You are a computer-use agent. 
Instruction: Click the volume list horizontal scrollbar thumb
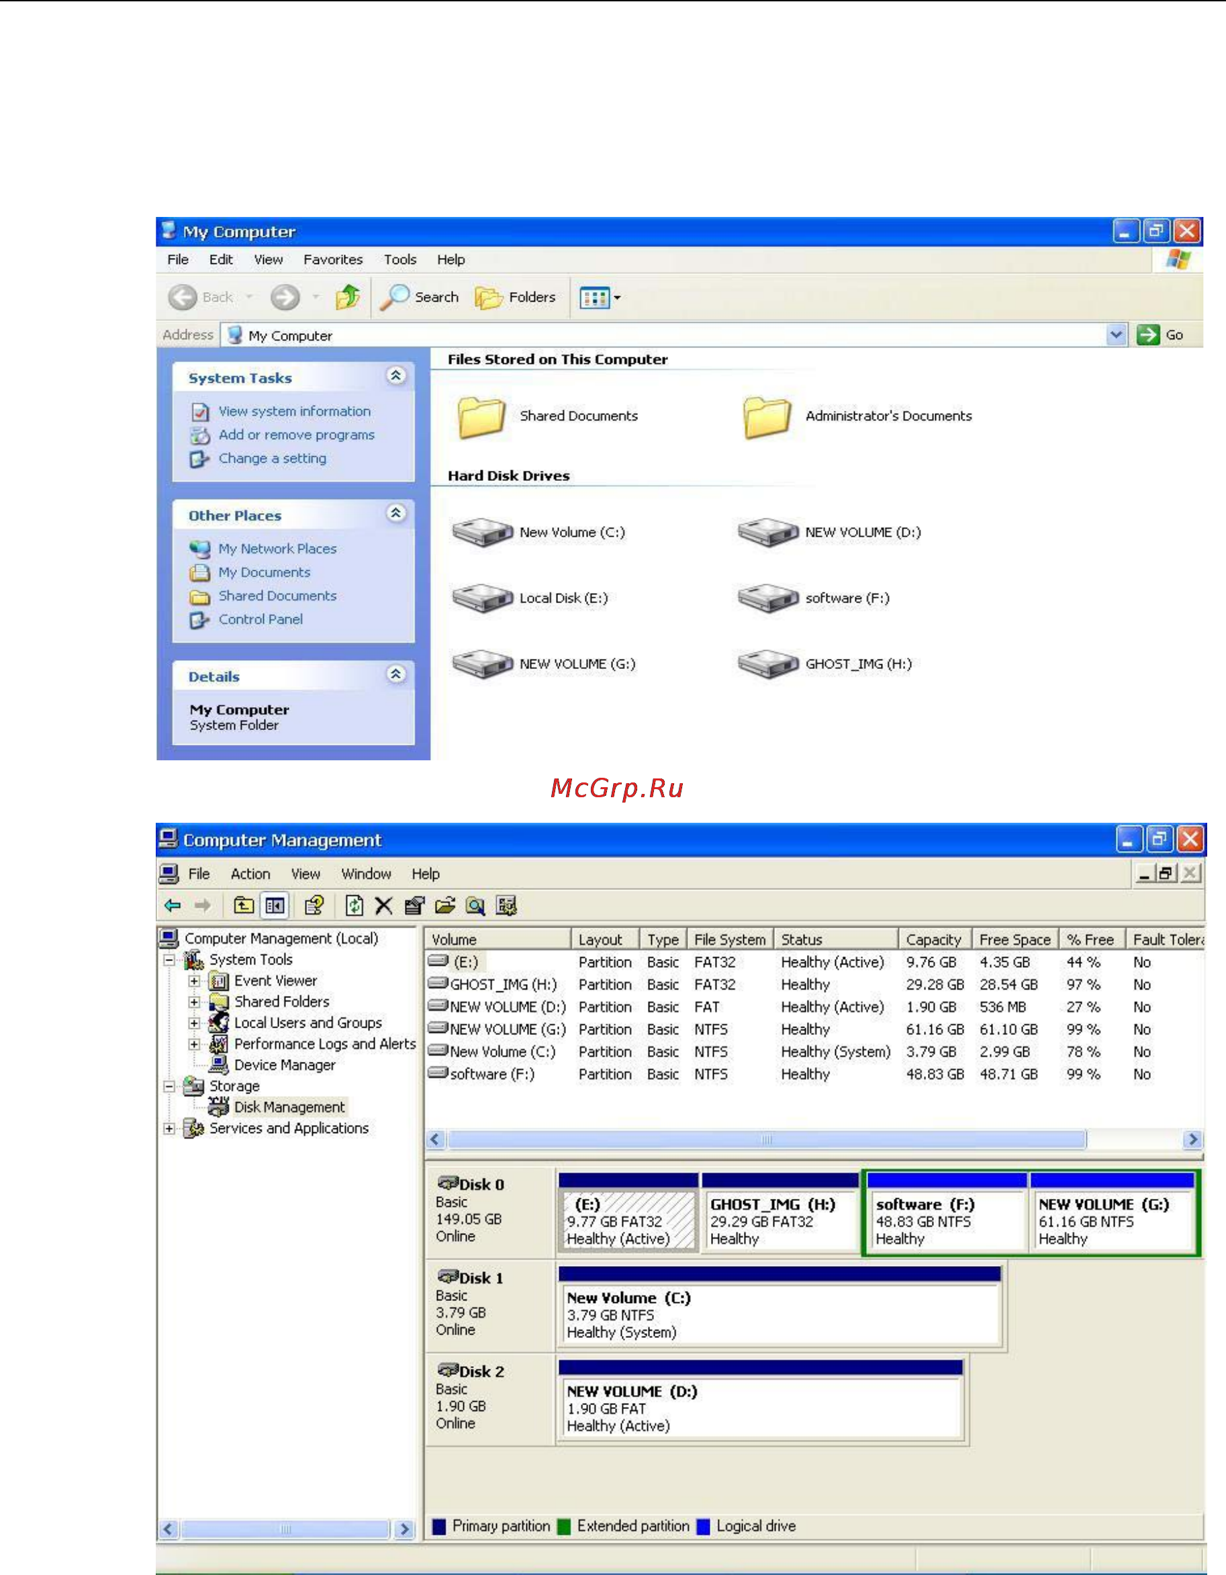coord(767,1139)
